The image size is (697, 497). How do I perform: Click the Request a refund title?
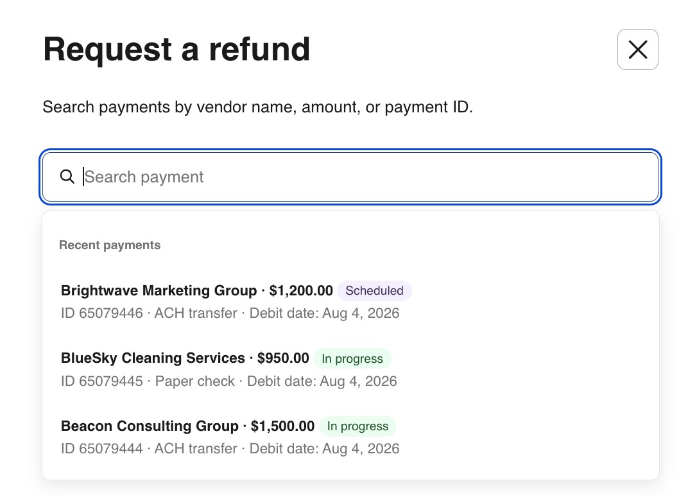[x=176, y=49]
